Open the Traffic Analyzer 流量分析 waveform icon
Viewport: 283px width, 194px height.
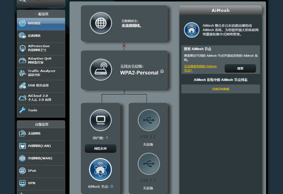coord(22,73)
